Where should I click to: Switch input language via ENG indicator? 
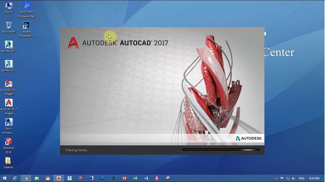pos(301,178)
